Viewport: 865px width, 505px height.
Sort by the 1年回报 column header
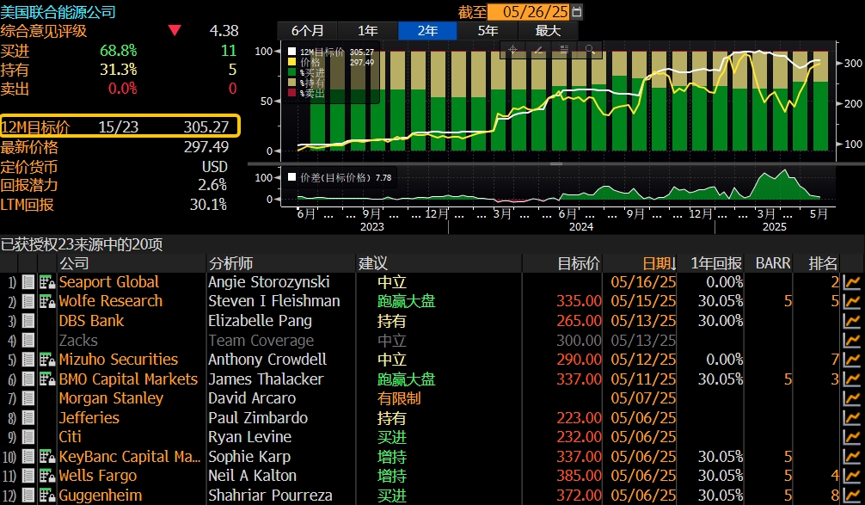[x=716, y=263]
